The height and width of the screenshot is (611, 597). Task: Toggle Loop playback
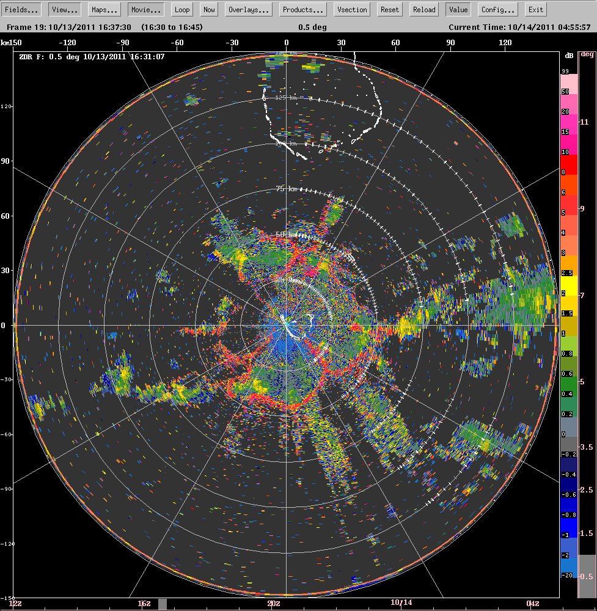click(x=182, y=10)
